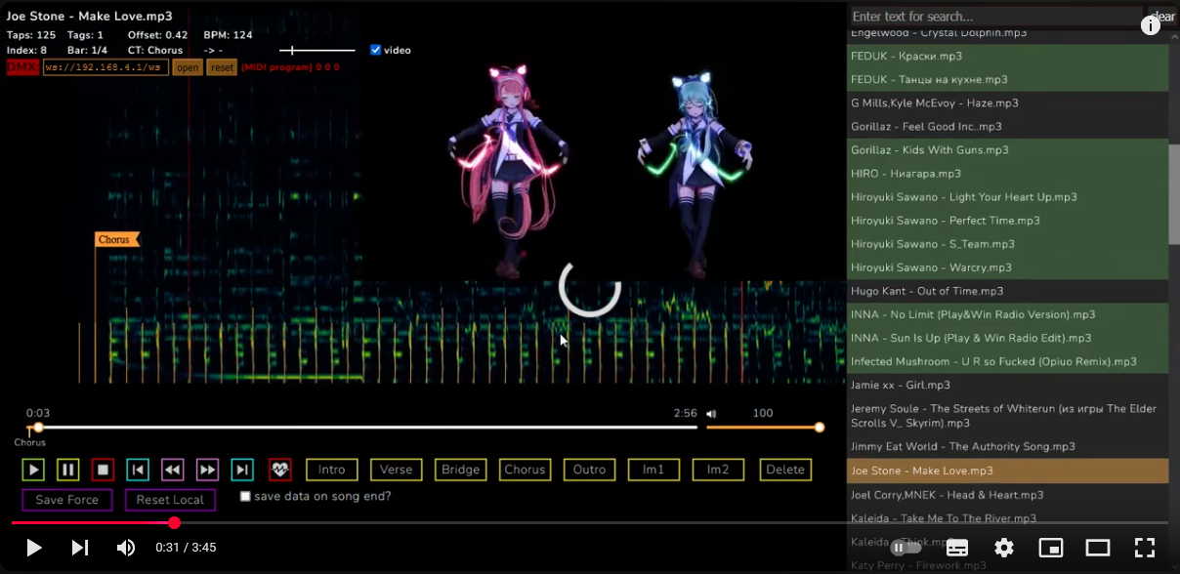Click the pink rewind button
The height and width of the screenshot is (574, 1180).
tap(173, 470)
